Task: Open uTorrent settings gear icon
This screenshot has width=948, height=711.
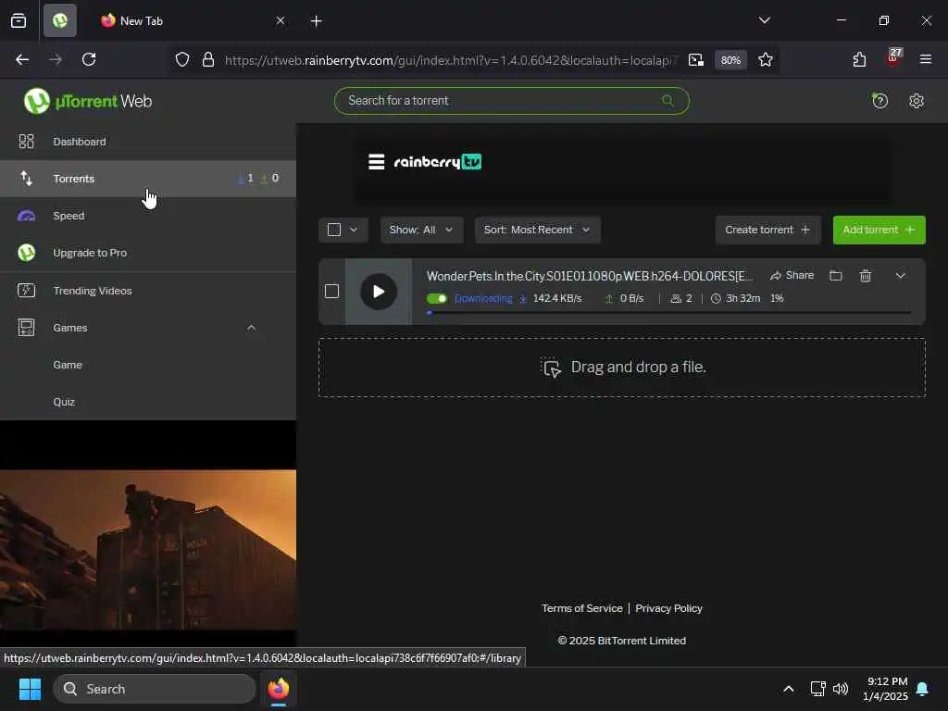Action: [917, 101]
